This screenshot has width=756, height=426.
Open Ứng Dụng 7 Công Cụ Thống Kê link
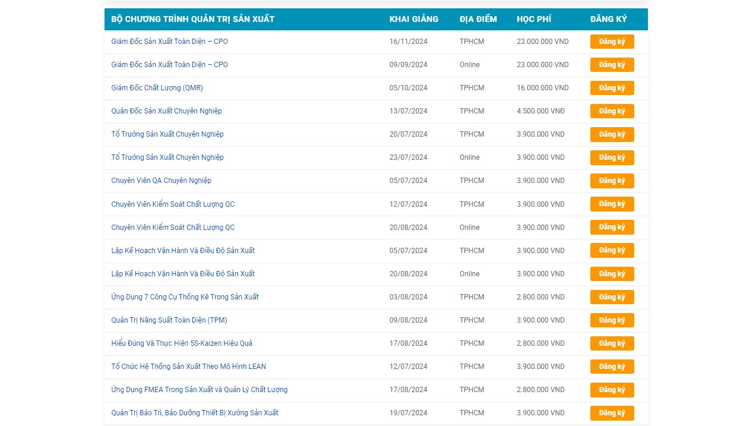tap(185, 297)
